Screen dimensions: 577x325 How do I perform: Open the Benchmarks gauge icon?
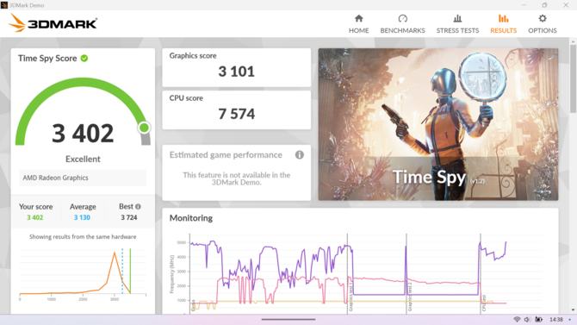coord(402,18)
